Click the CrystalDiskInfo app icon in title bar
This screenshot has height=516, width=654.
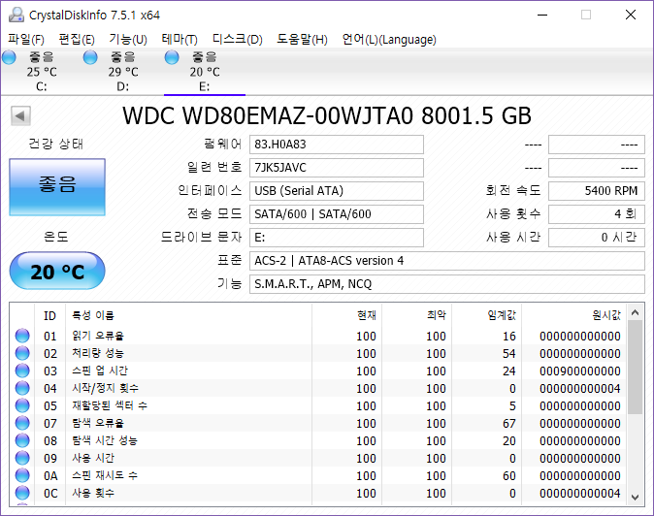[x=16, y=15]
